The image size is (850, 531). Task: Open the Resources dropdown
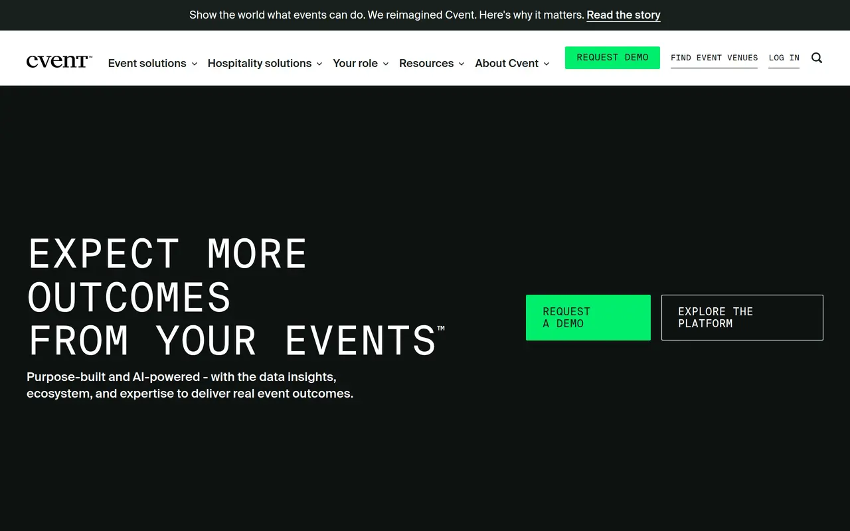tap(432, 63)
